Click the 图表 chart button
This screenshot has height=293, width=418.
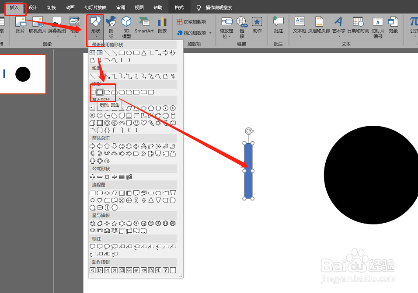click(x=162, y=25)
